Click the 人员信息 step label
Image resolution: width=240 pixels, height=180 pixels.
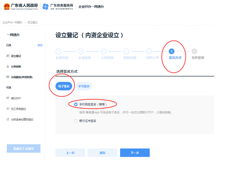pos(107,58)
